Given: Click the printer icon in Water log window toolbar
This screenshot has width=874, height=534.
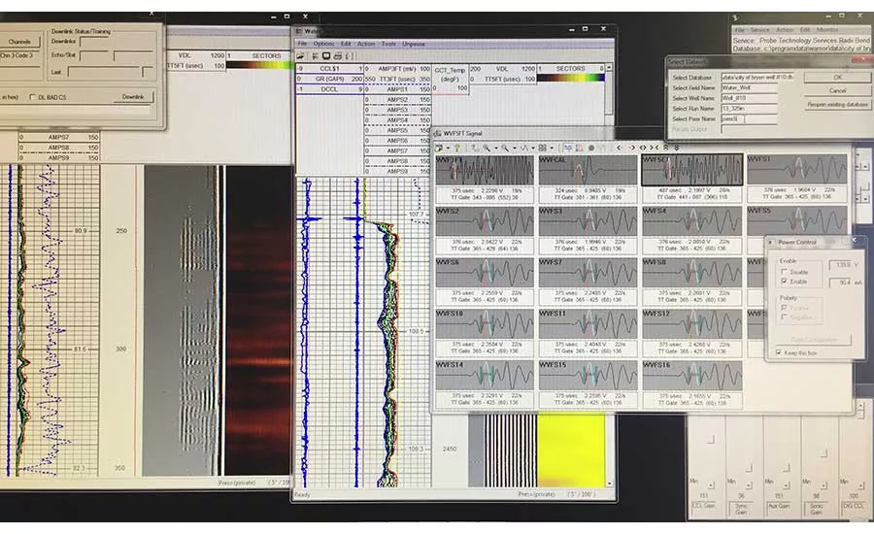Looking at the screenshot, I should coord(337,55).
